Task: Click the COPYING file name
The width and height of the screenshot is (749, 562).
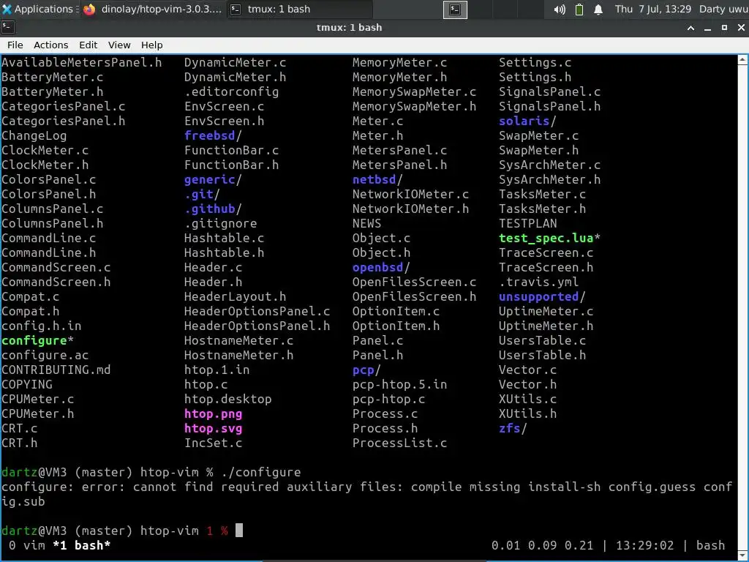Action: pos(27,384)
